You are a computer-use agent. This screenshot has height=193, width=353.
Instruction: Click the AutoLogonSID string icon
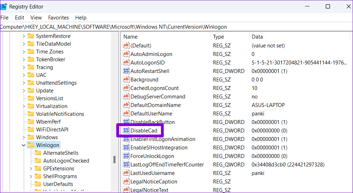(x=126, y=63)
